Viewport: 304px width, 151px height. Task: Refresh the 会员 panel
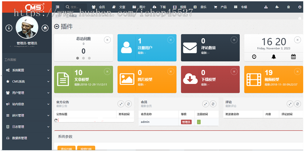tap(213, 104)
